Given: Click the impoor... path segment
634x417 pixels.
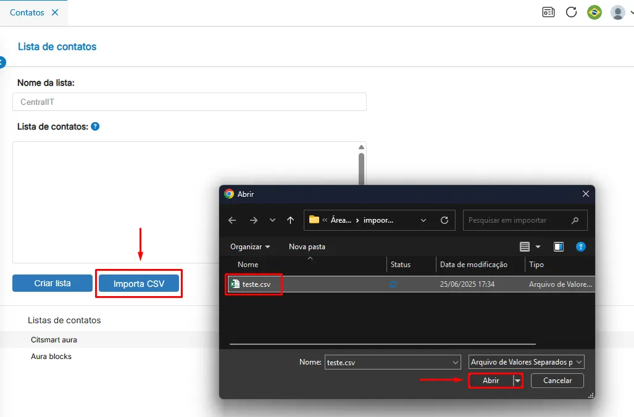Looking at the screenshot, I should (x=378, y=220).
